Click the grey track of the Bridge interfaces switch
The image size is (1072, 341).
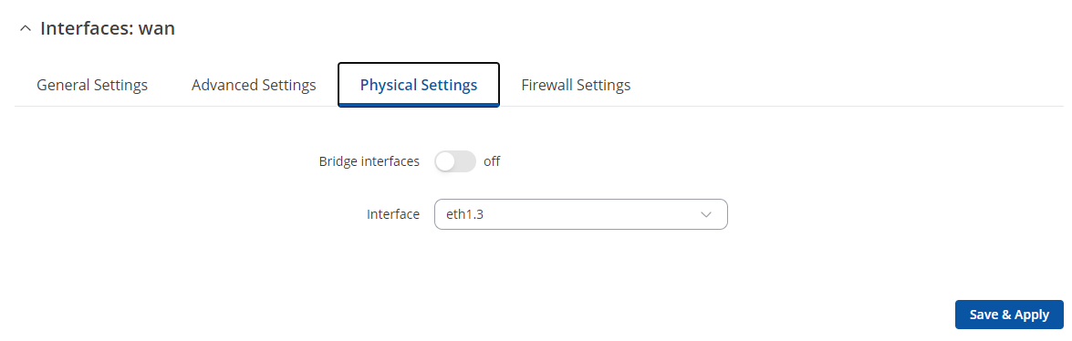click(465, 162)
